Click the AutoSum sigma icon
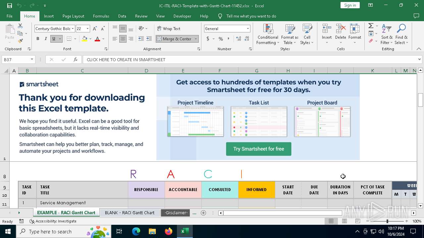424x238 pixels. click(x=371, y=26)
